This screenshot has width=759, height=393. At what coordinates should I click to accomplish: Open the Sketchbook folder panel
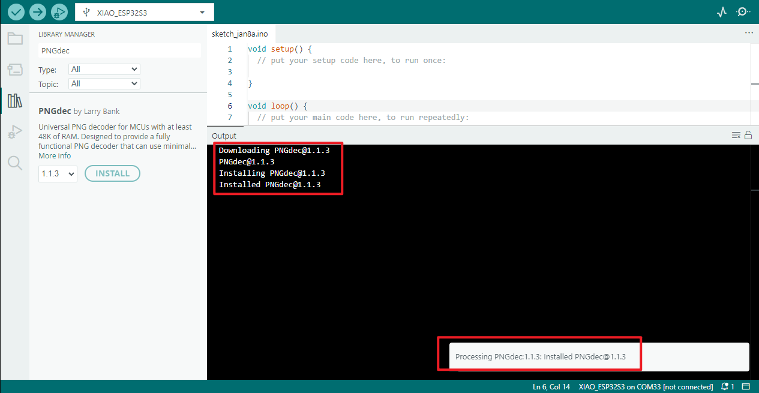(x=15, y=39)
